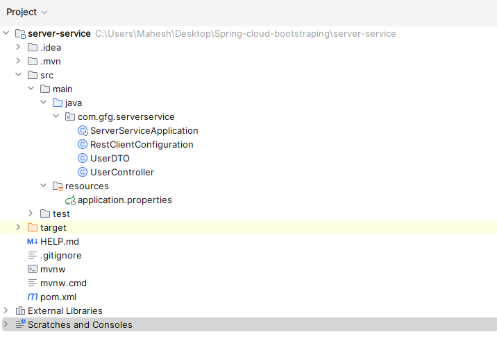Collapse the server-service root node
497x341 pixels.
pyautogui.click(x=6, y=33)
